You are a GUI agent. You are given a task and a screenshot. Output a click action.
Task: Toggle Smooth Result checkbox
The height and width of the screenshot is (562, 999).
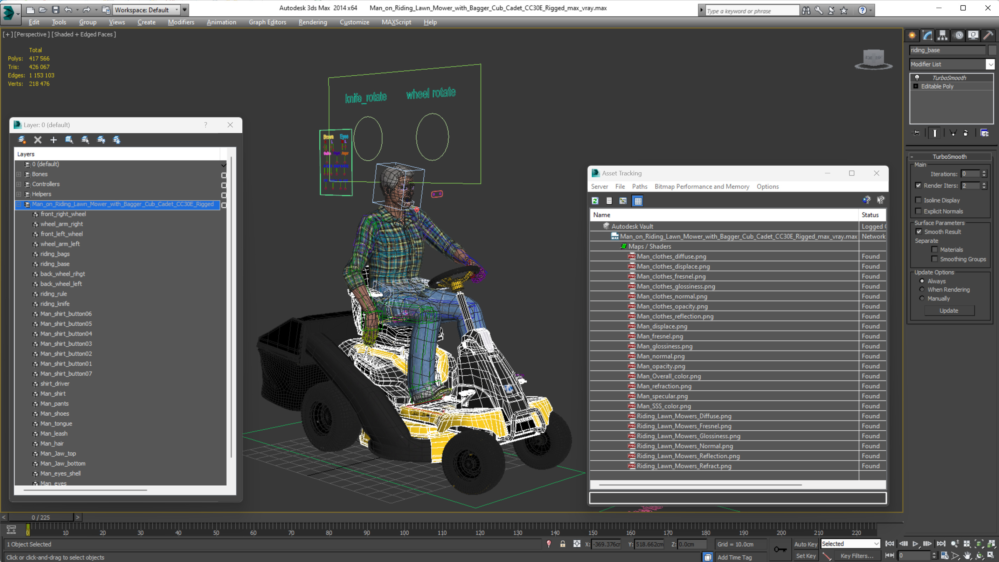[919, 231]
